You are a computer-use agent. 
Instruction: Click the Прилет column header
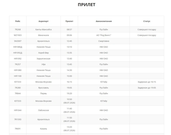click(x=69, y=21)
